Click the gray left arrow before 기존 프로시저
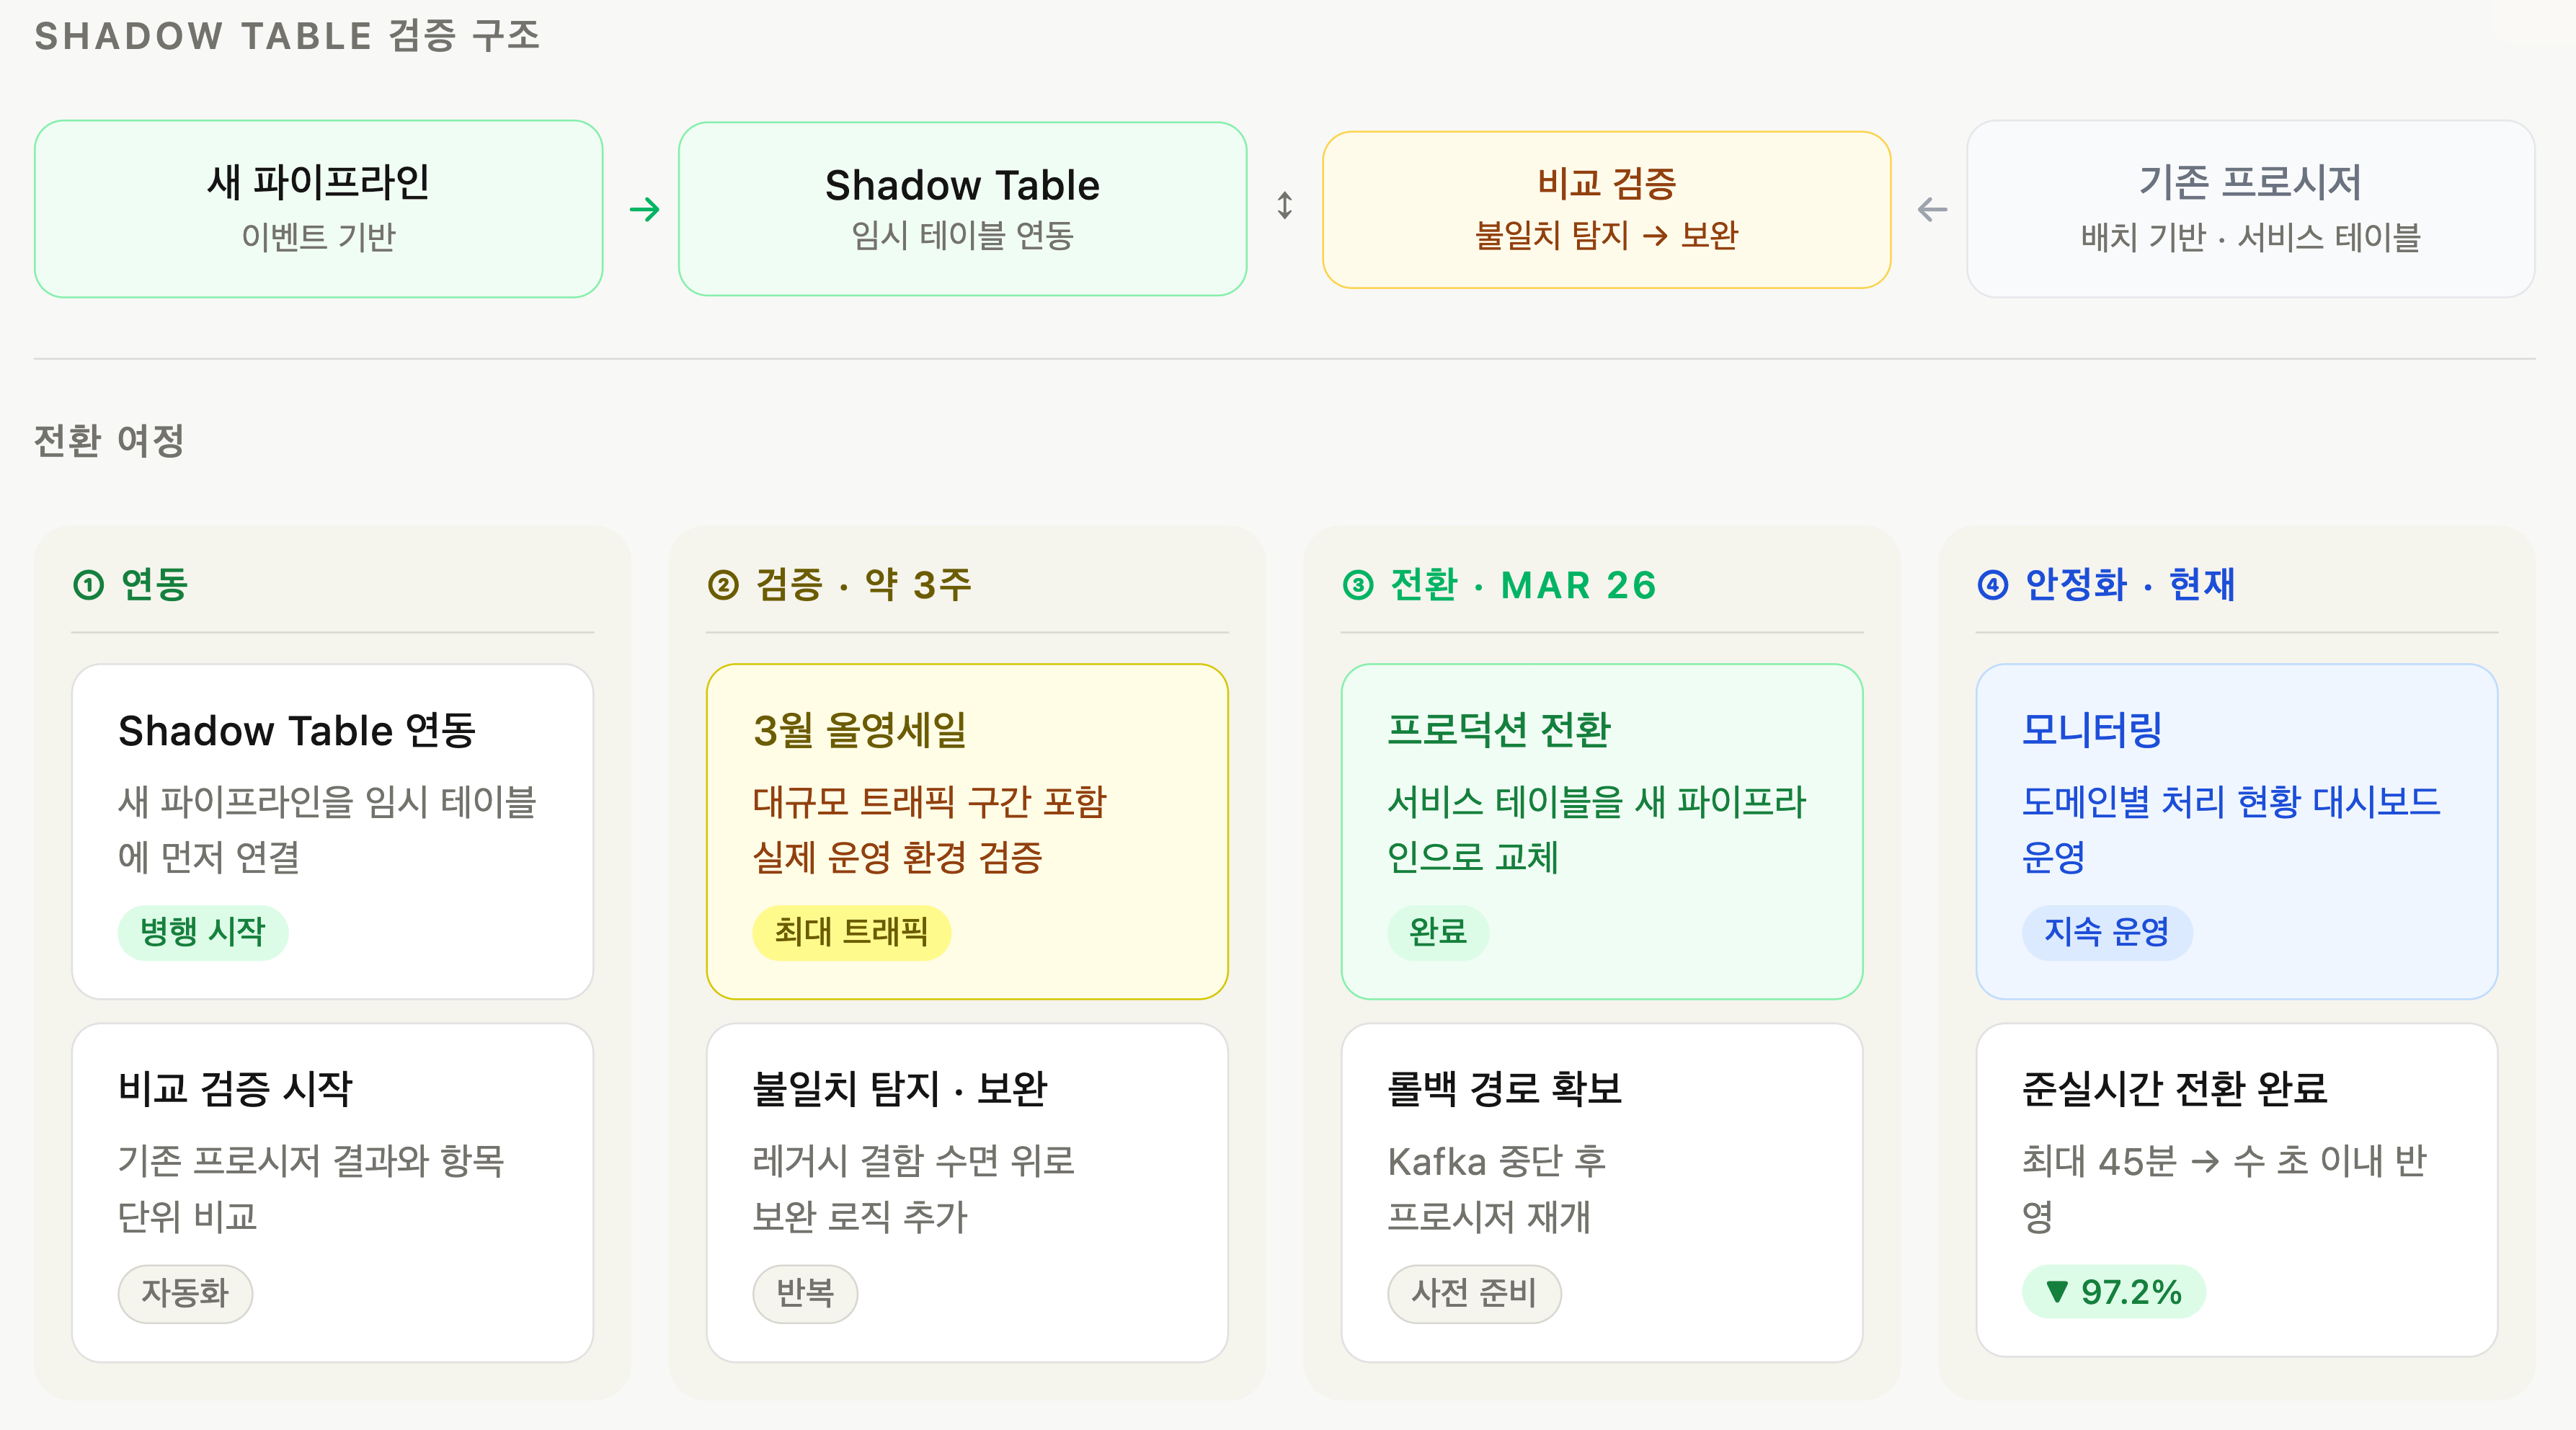The image size is (2576, 1430). pos(1932,210)
